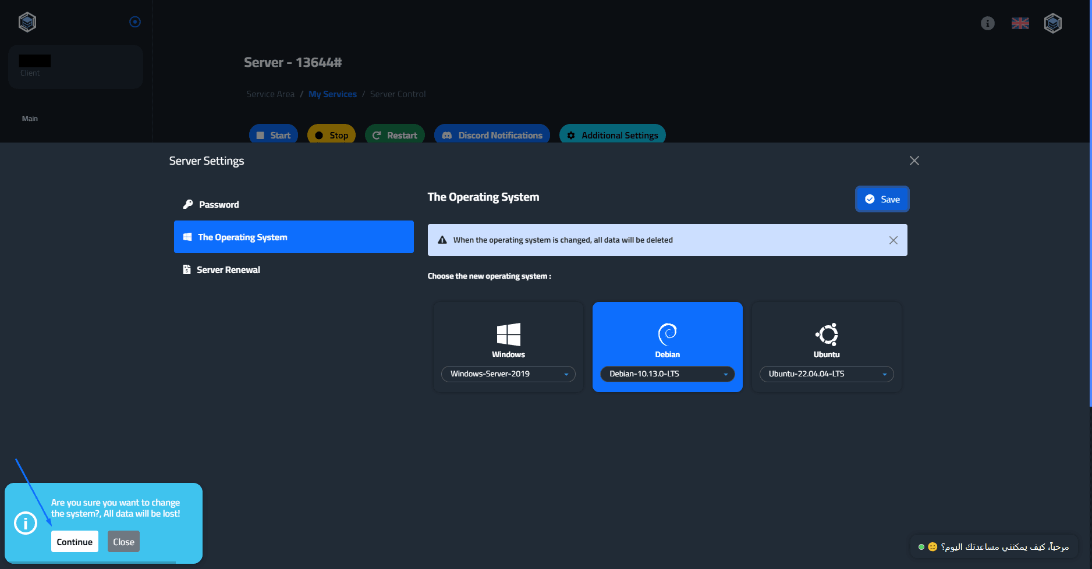Click Server Control breadcrumb text
The image size is (1092, 569).
point(398,94)
